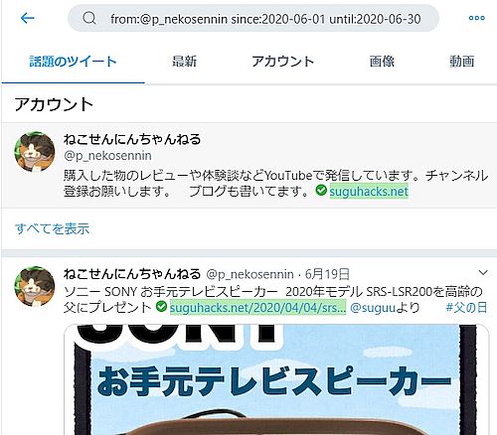
Task: Open the 動画 tab
Action: pyautogui.click(x=461, y=62)
